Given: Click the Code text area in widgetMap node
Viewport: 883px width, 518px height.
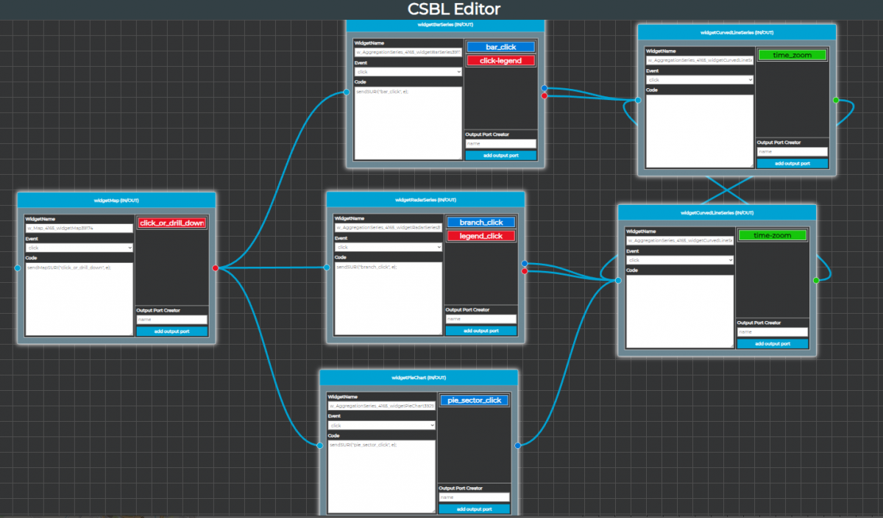Looking at the screenshot, I should (79, 299).
